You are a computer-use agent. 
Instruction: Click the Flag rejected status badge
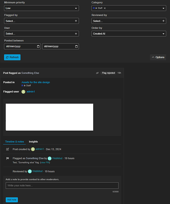[108, 73]
